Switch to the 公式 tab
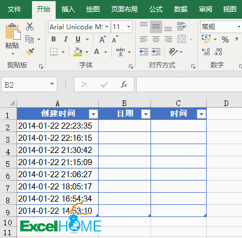 coord(156,9)
